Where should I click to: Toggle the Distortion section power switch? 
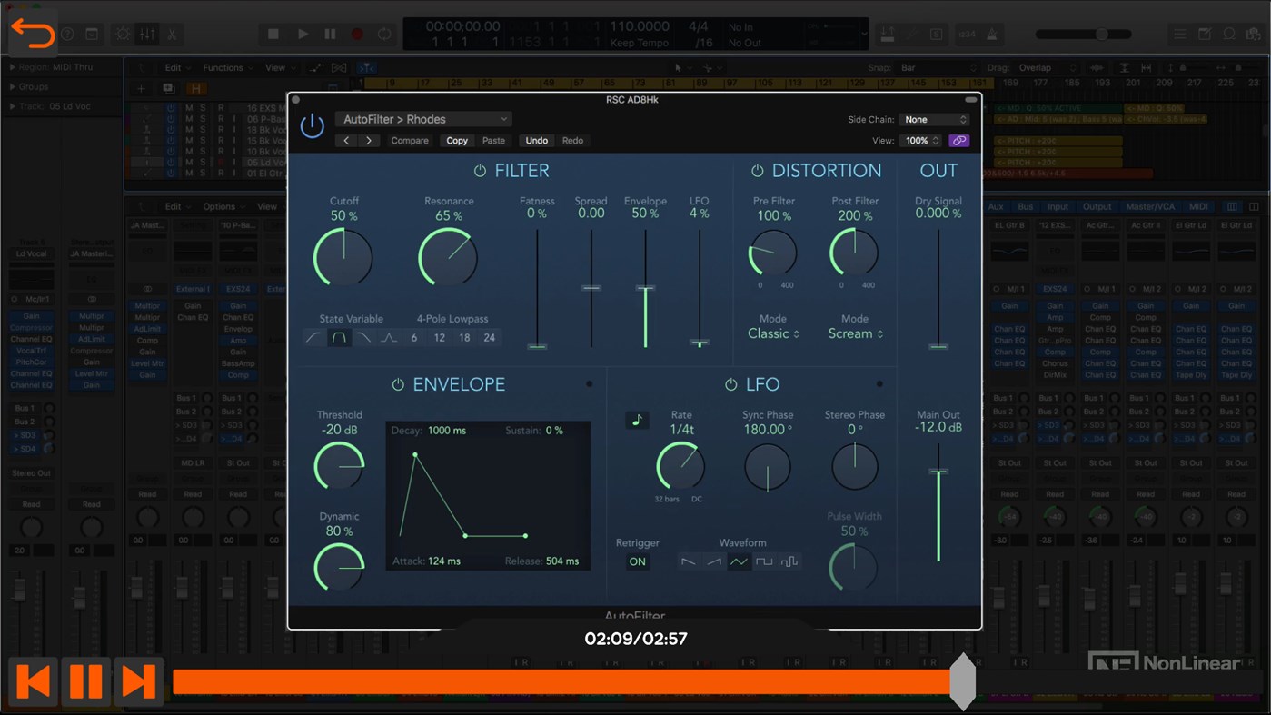click(757, 170)
